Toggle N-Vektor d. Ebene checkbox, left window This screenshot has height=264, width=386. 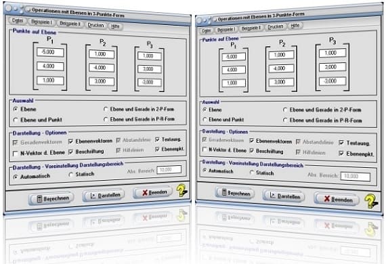39,153
